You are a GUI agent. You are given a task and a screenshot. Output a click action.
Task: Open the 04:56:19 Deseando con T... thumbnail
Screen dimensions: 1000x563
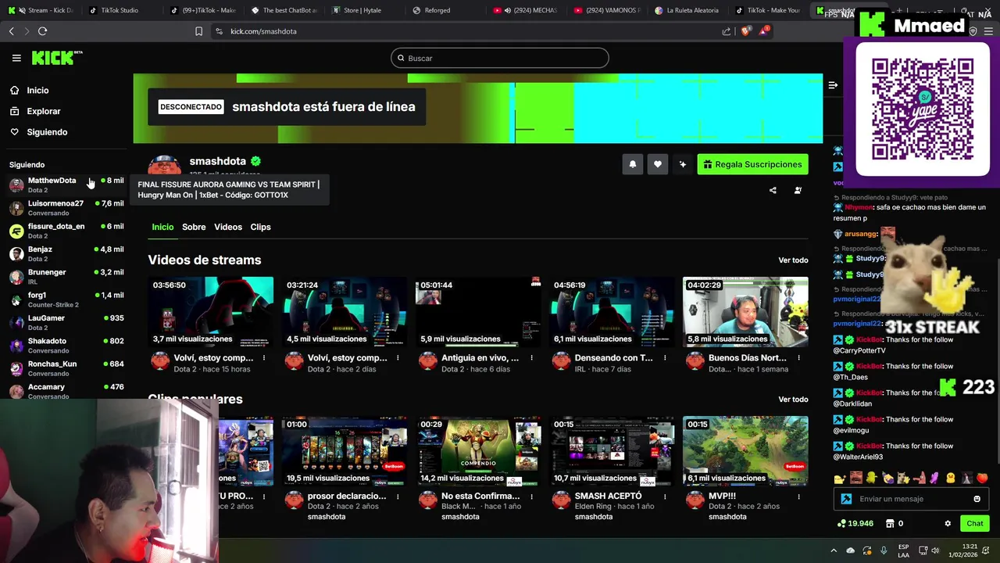[612, 312]
